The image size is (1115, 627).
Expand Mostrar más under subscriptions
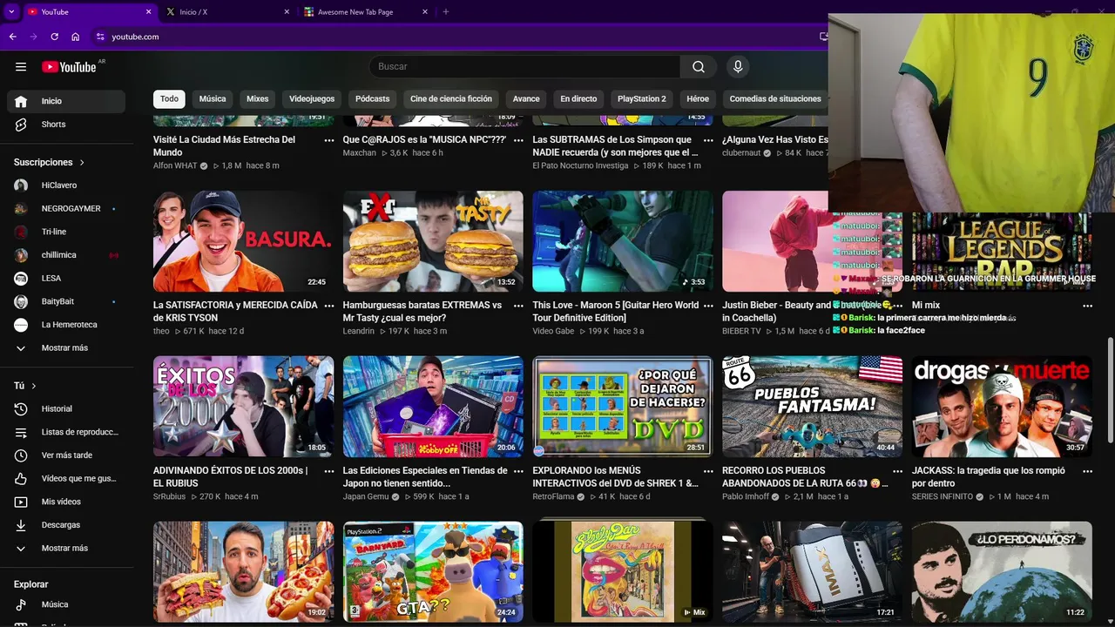pyautogui.click(x=66, y=348)
